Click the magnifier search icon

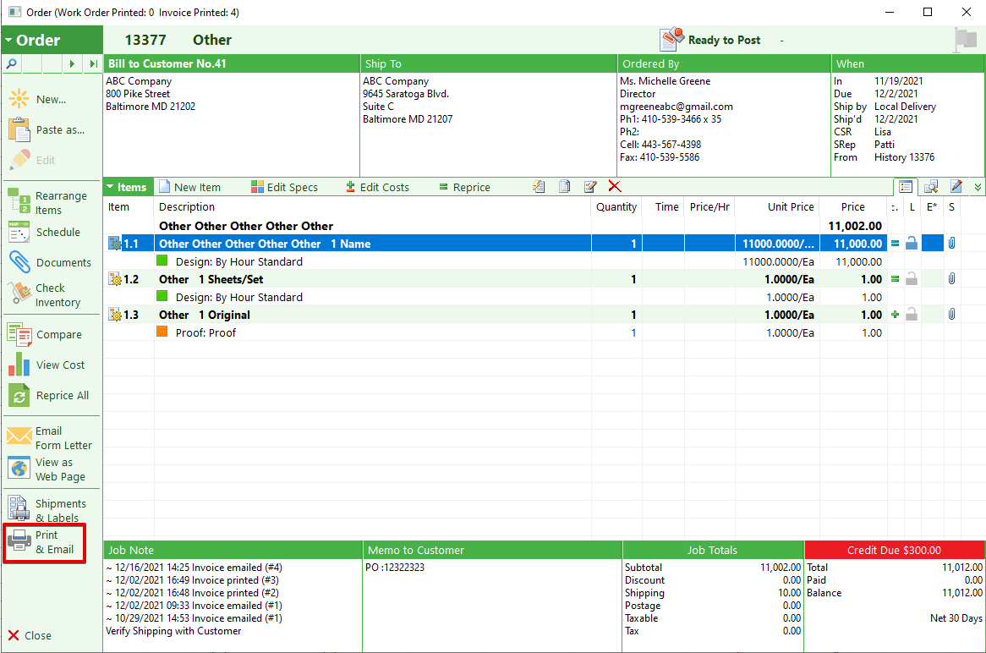11,63
